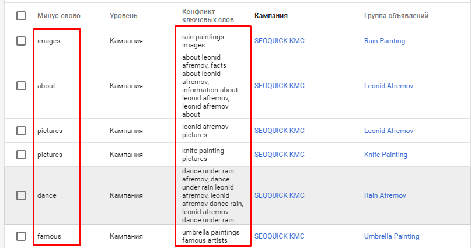This screenshot has width=471, height=248.
Task: Click the Конфликт ключевых слов column header
Action: 208,16
